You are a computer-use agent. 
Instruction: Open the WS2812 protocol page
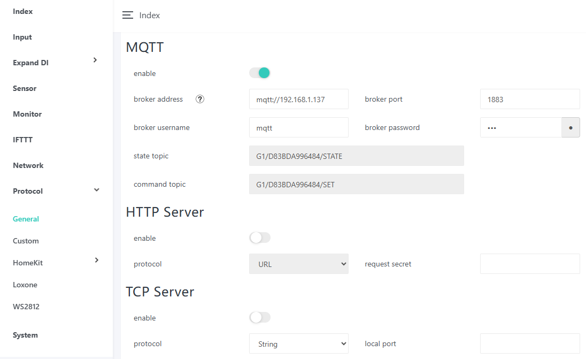tap(26, 307)
